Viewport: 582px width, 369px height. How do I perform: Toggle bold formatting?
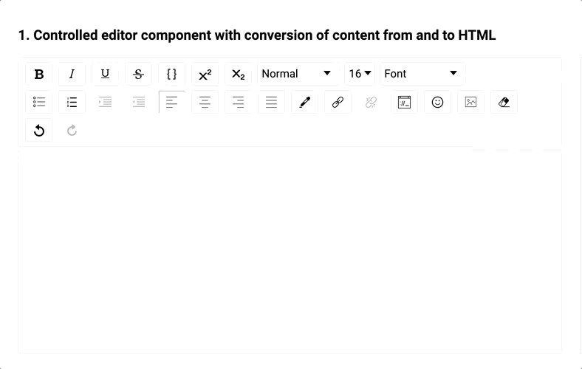[38, 74]
